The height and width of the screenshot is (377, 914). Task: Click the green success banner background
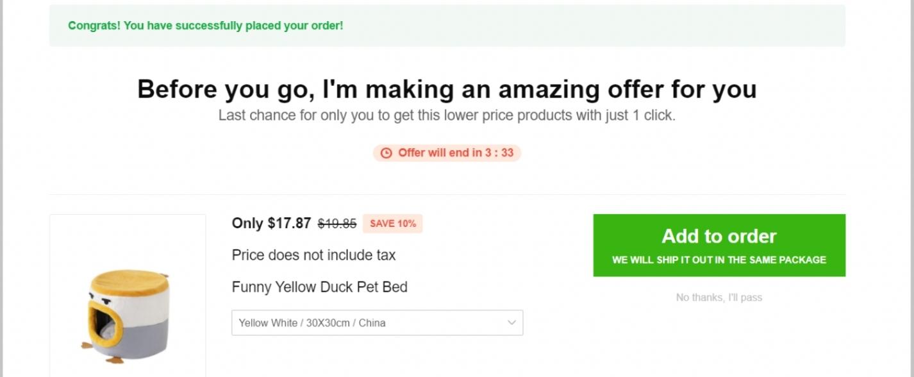tap(577, 26)
